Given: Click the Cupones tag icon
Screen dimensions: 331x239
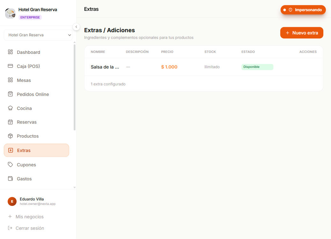Looking at the screenshot, I should [x=10, y=164].
